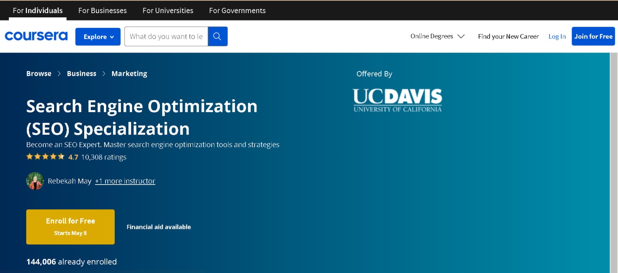Switch to the For Individuals tab
The image size is (618, 273).
(38, 10)
